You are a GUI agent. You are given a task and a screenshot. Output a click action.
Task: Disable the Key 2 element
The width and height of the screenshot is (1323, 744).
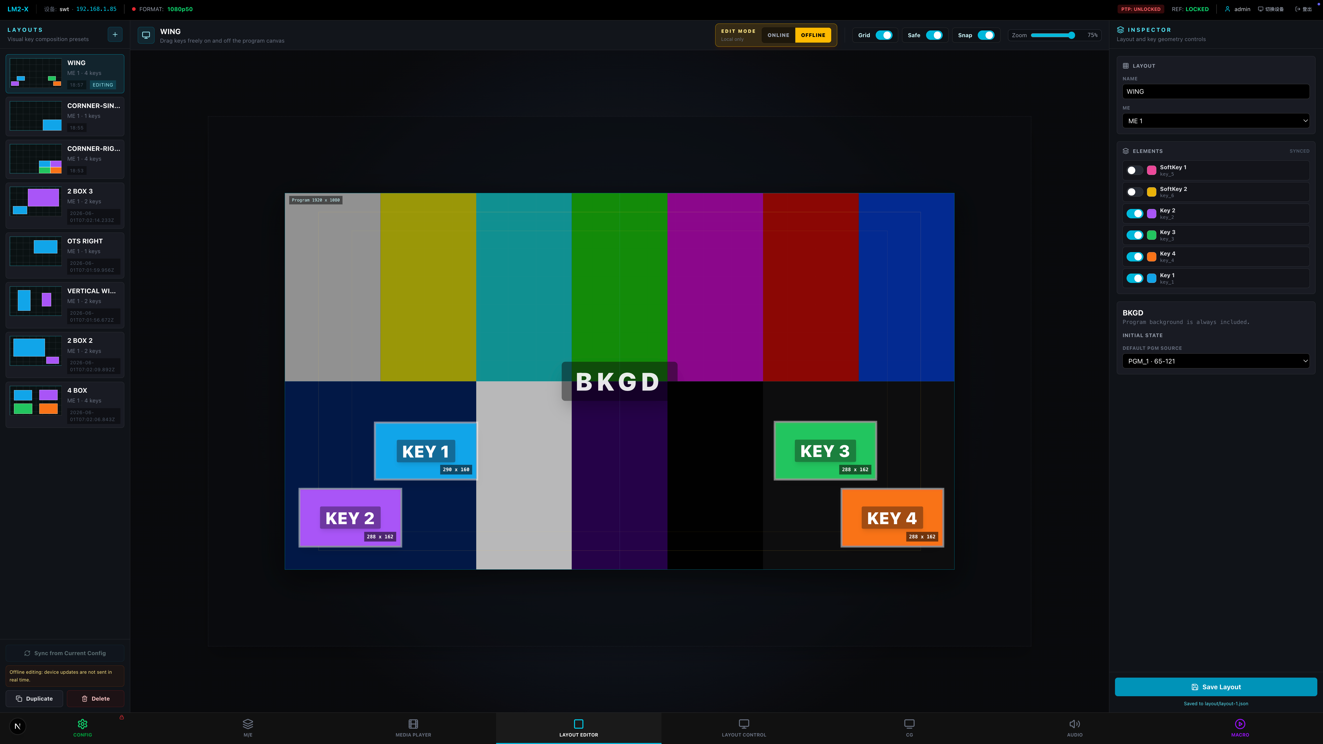(1135, 214)
